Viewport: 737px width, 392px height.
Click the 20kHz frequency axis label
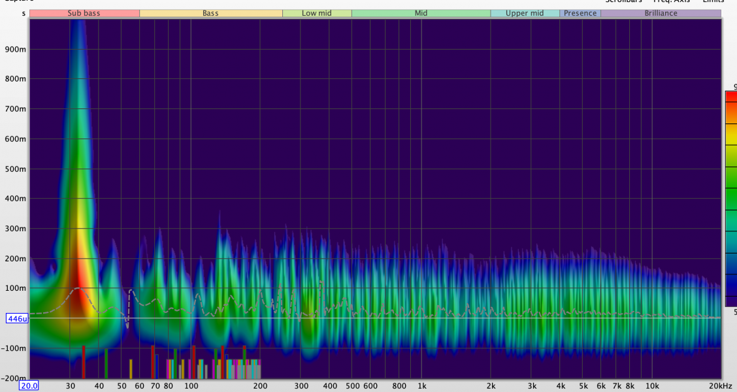pyautogui.click(x=722, y=386)
